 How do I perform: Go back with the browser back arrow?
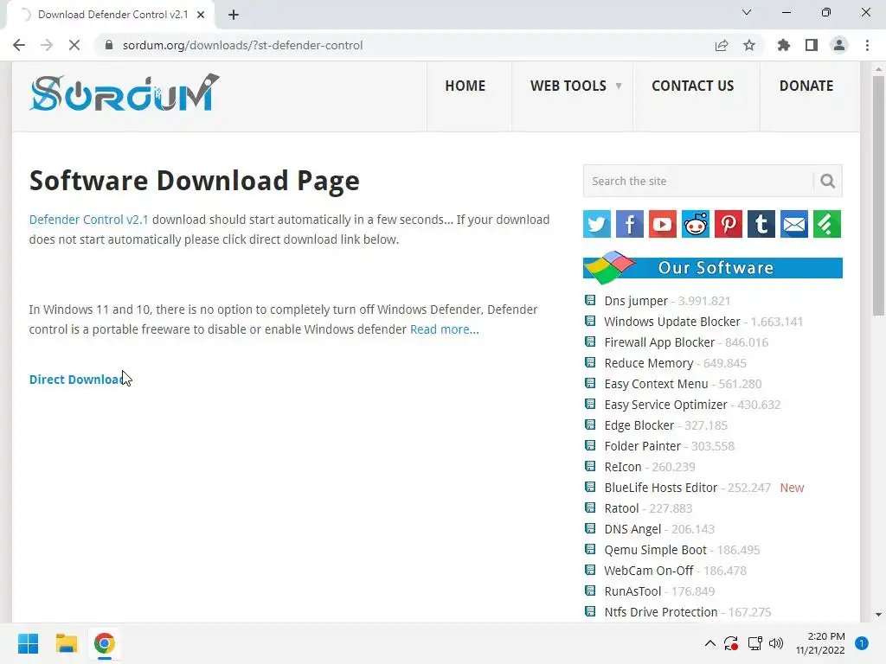(19, 45)
